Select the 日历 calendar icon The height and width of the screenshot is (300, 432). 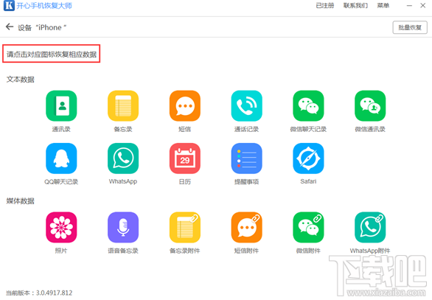point(185,158)
